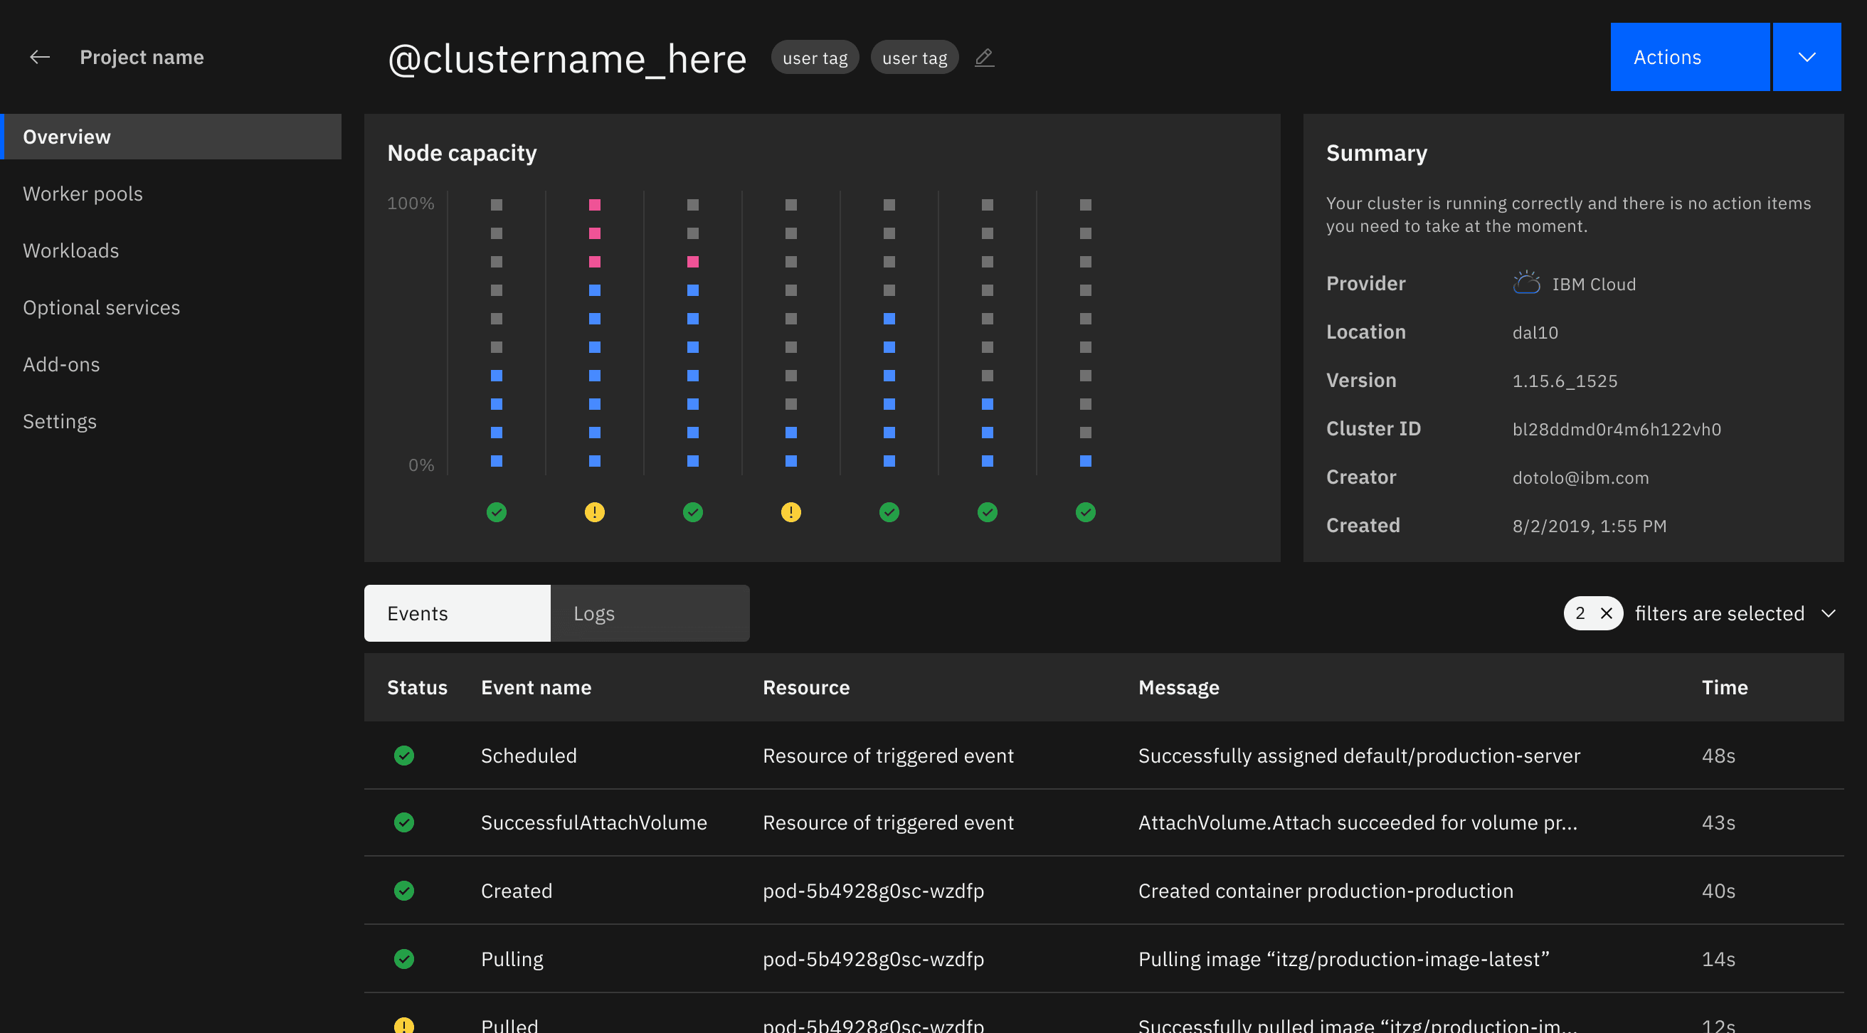Expand the filters are selected dropdown

[x=1829, y=613]
